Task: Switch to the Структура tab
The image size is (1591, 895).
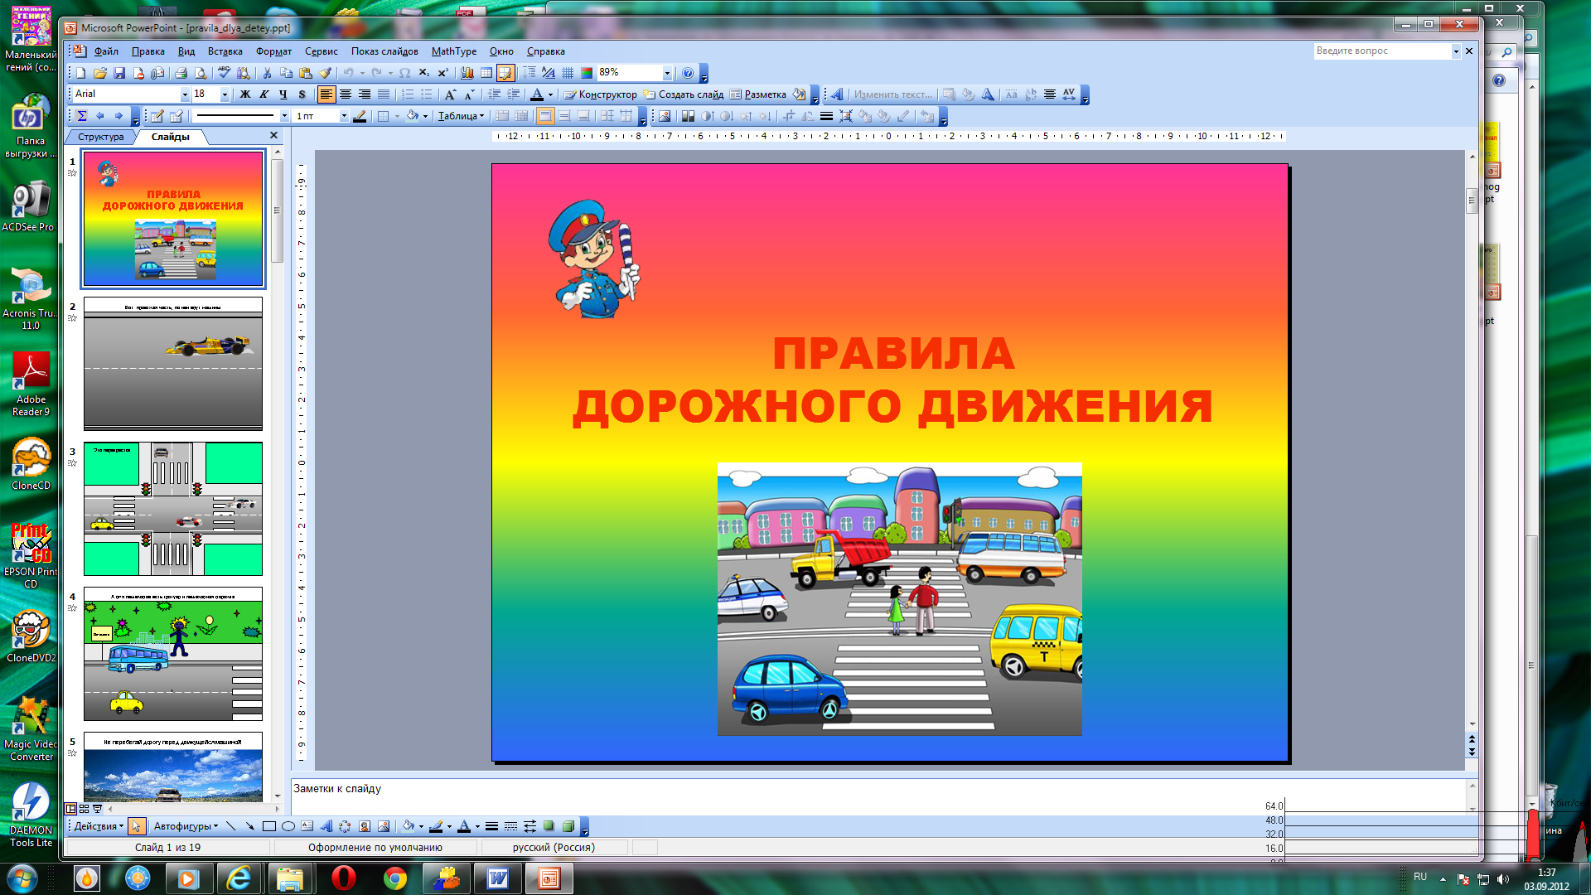Action: (100, 137)
